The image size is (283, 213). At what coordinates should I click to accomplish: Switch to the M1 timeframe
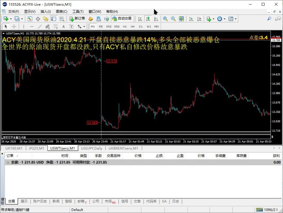point(93,27)
